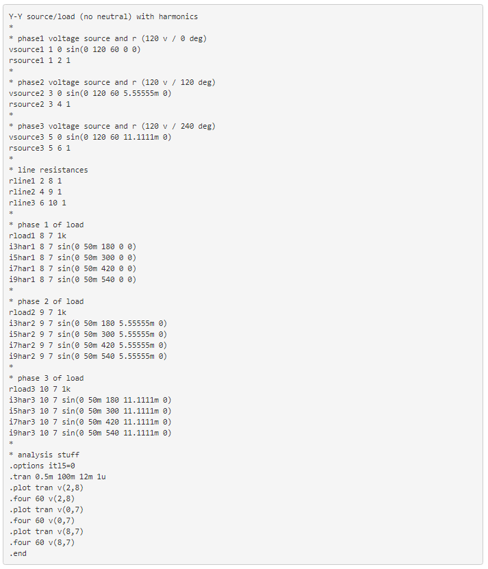
Task: Click the "* phase 1 of load" comment
Action: [47, 225]
